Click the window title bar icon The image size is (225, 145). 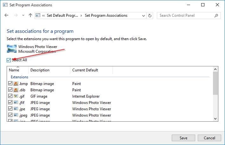click(5, 5)
